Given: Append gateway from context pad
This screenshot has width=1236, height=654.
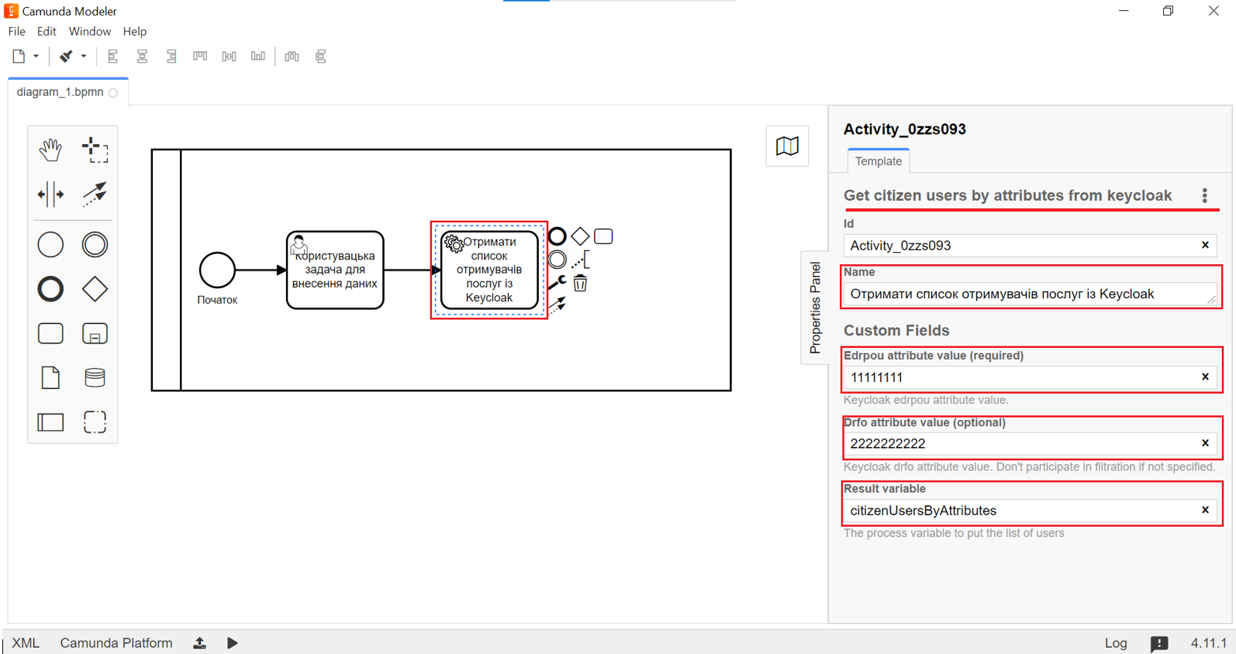Looking at the screenshot, I should [580, 236].
